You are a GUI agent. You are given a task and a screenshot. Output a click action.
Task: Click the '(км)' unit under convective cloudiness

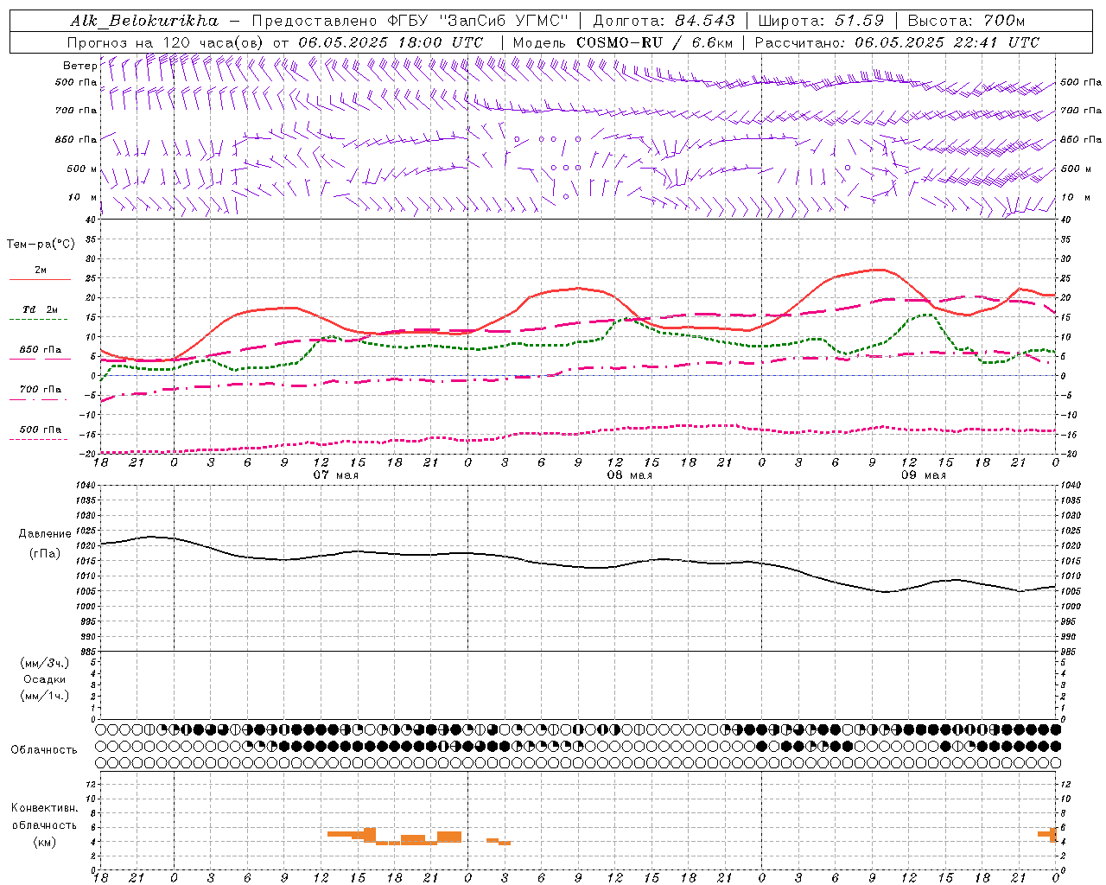(45, 842)
